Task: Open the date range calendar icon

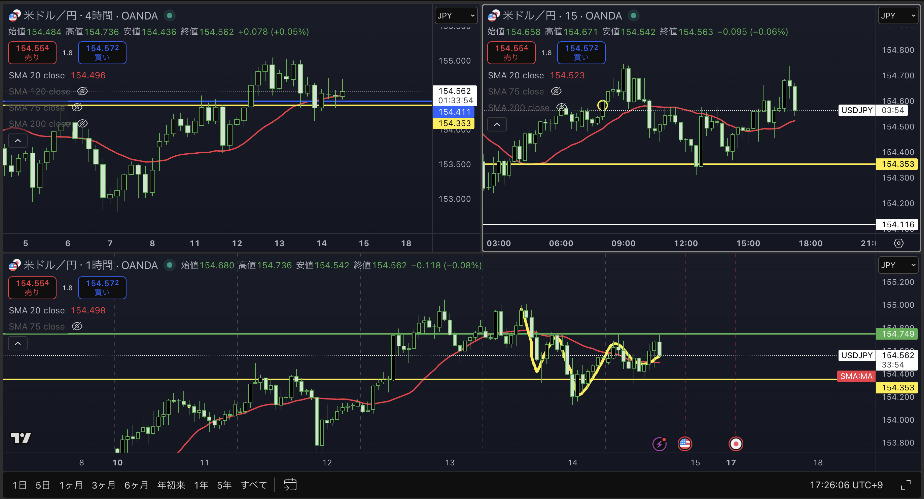Action: coord(290,485)
